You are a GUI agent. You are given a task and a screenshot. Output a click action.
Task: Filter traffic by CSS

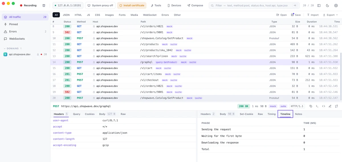pyautogui.click(x=97, y=15)
